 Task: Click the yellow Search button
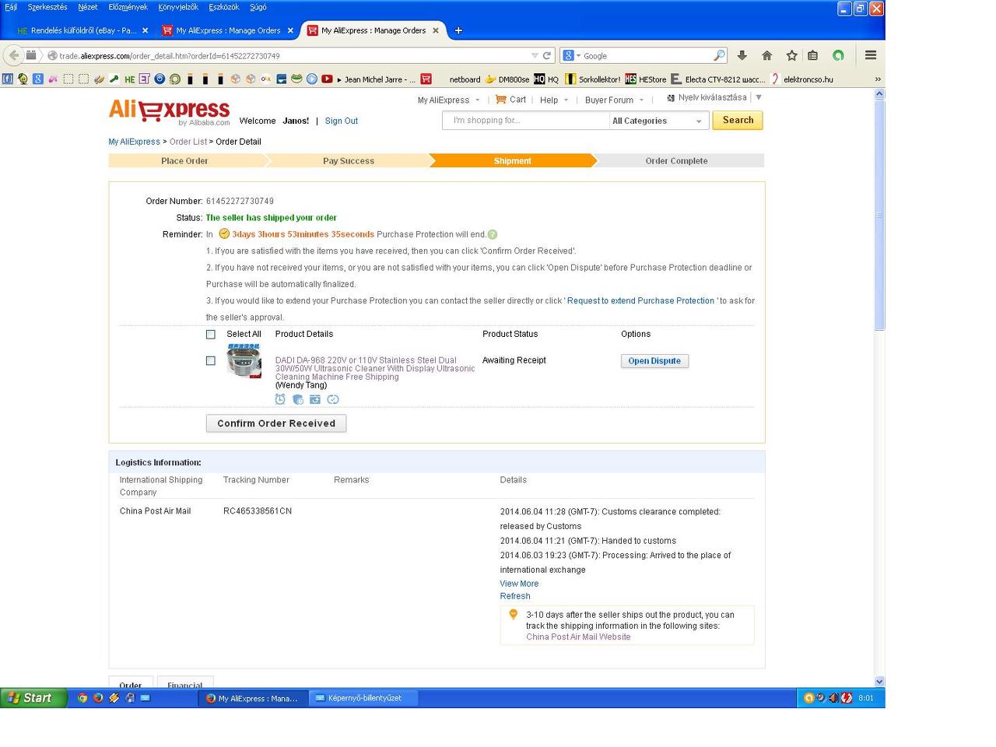738,121
